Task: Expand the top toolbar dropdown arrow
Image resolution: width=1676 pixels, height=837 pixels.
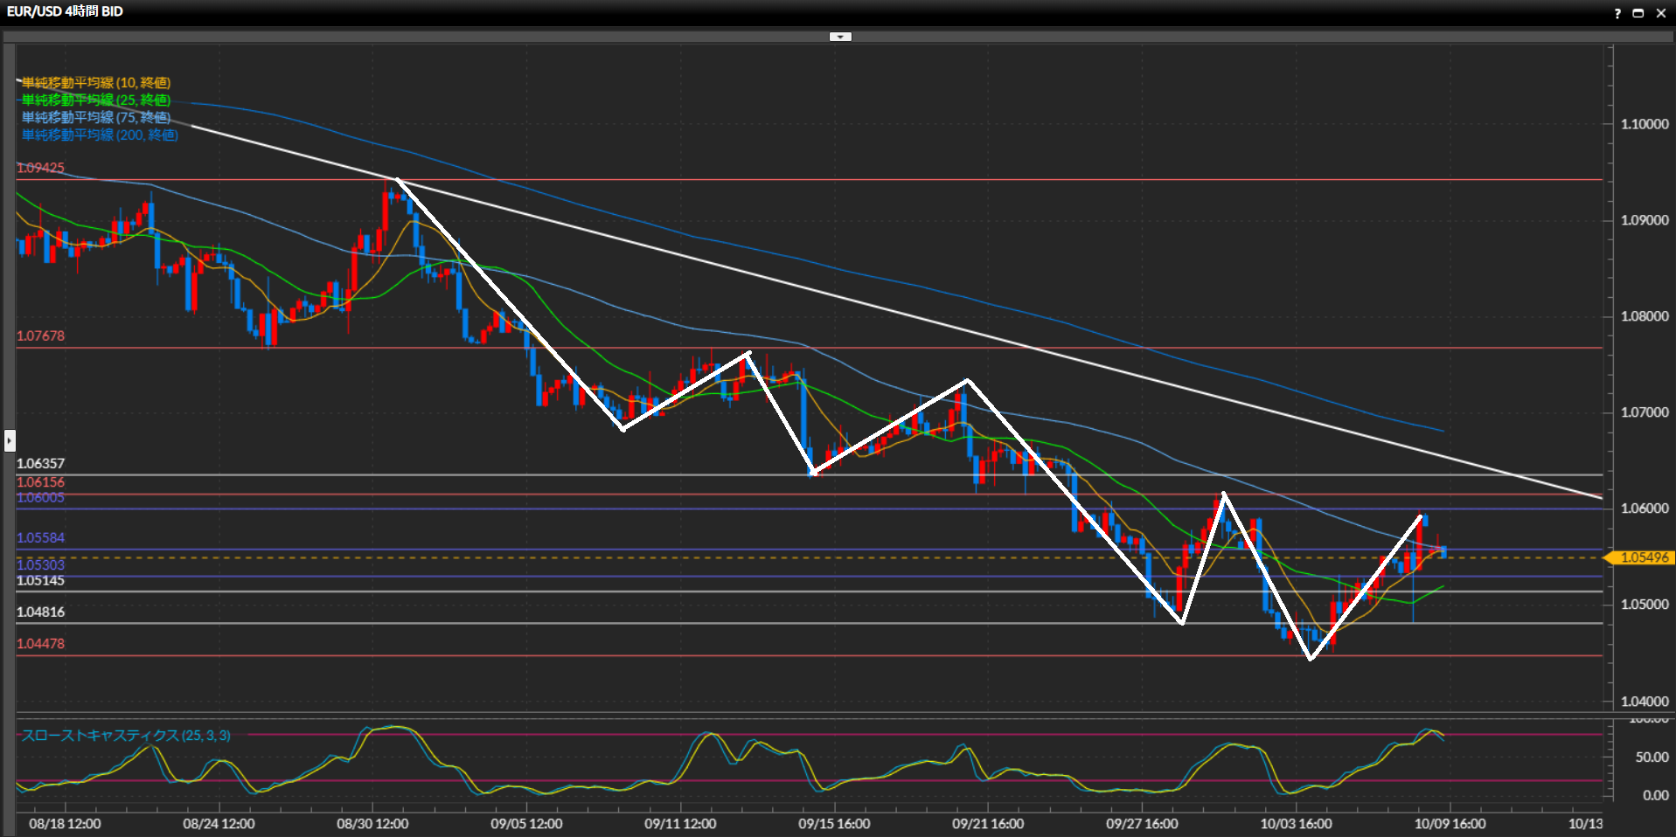Action: tap(840, 37)
